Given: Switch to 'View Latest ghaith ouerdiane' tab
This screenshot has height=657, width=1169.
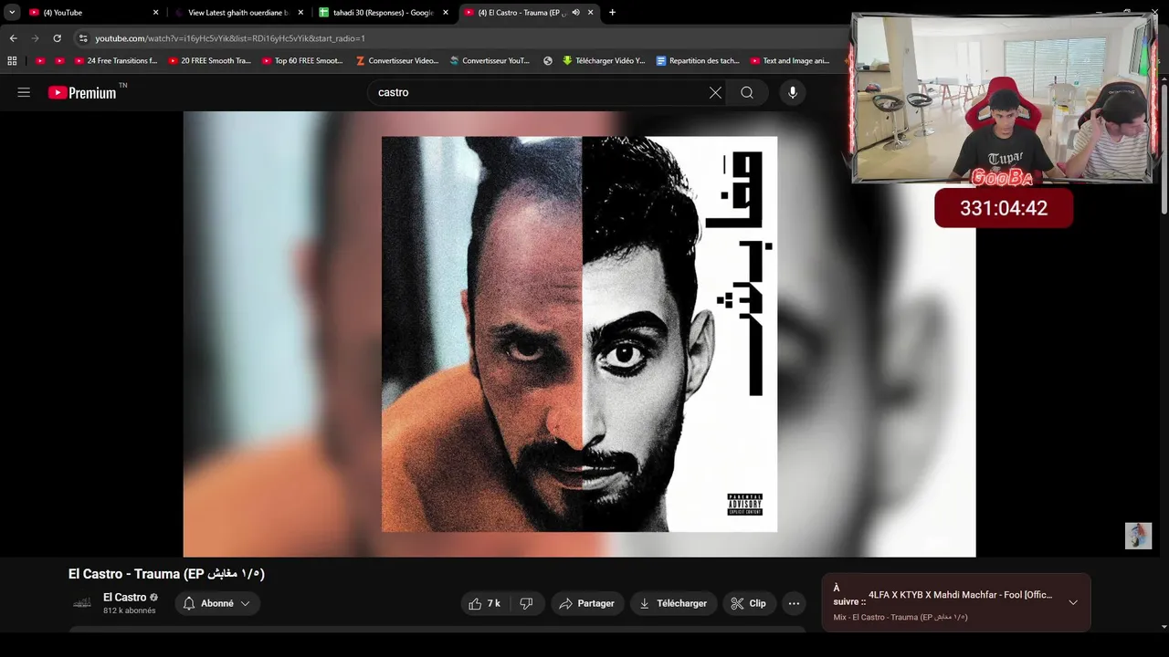Looking at the screenshot, I should tap(239, 13).
